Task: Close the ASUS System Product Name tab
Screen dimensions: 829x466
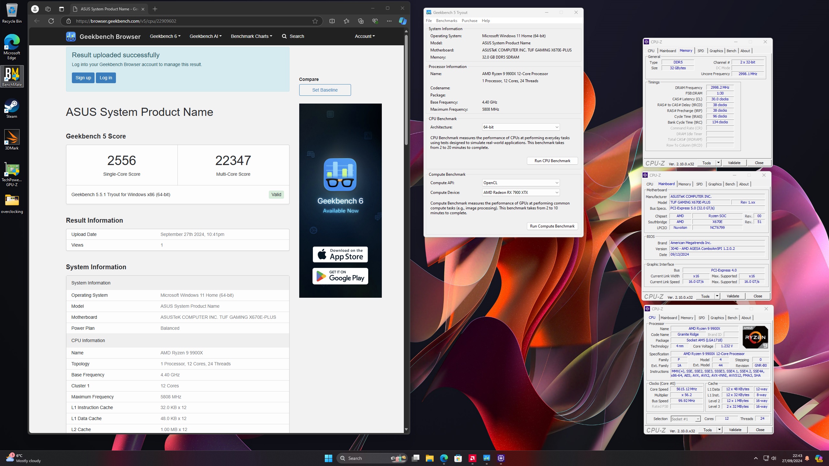Action: coord(143,9)
